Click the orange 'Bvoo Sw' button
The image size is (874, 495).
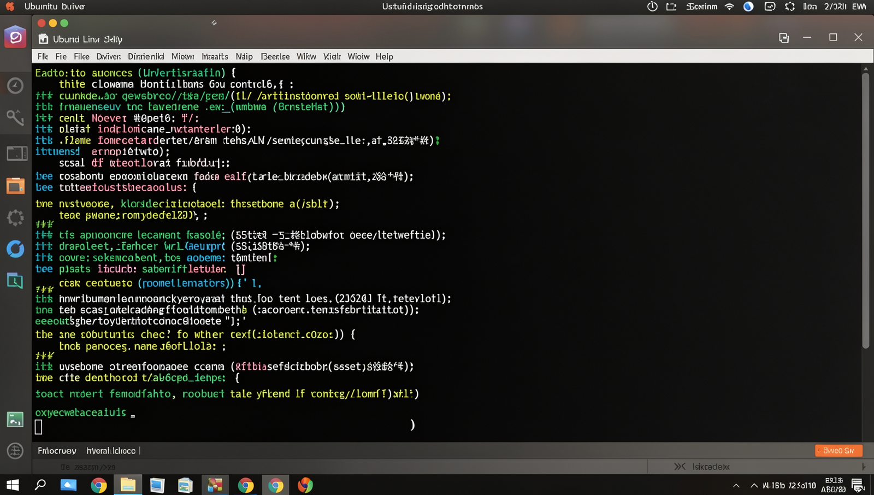tap(838, 451)
